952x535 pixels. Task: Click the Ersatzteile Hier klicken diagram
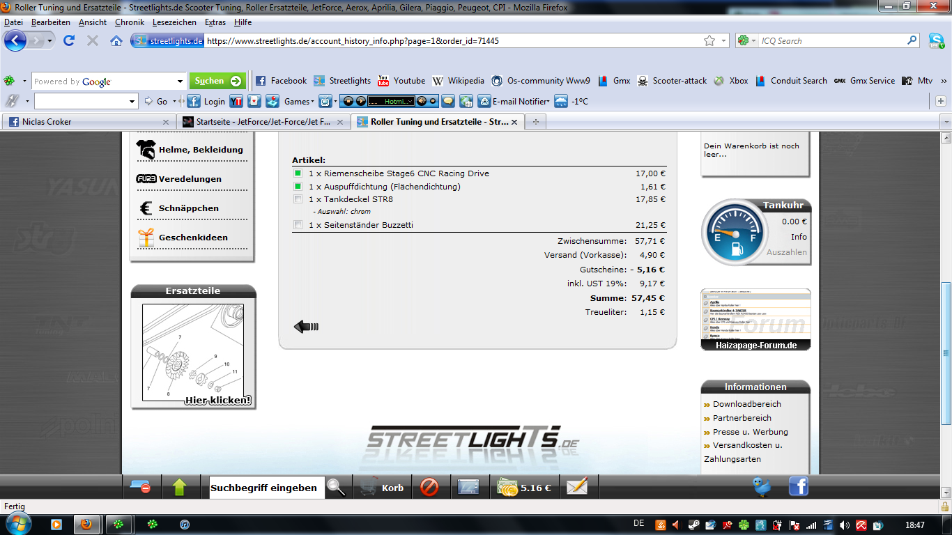tap(193, 352)
